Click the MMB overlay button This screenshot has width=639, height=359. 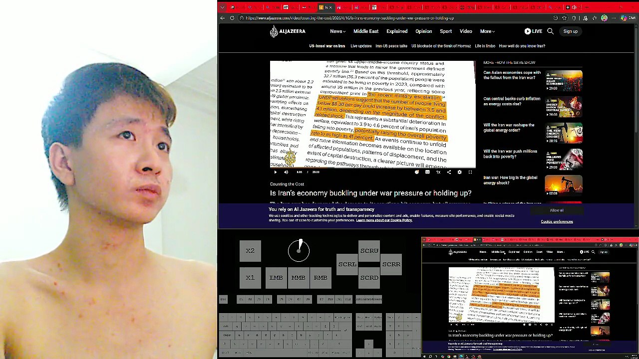pyautogui.click(x=298, y=278)
